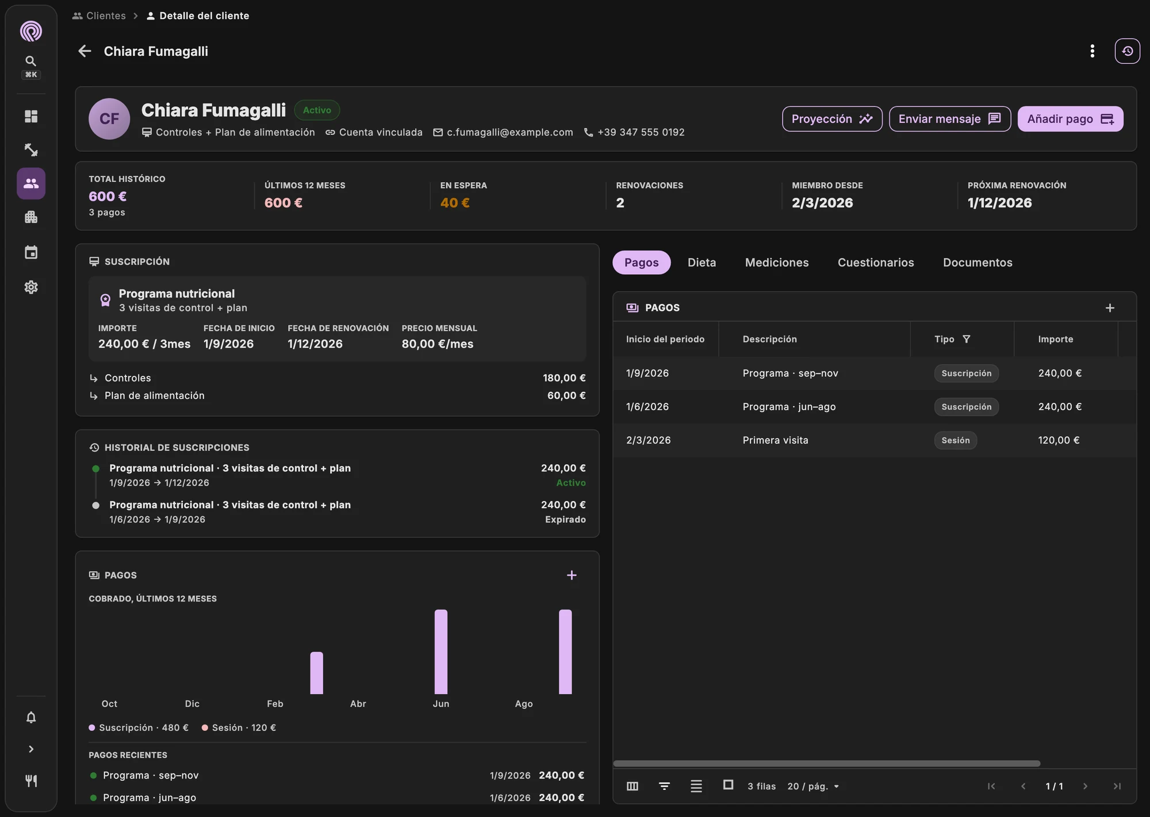Screen dimensions: 1150x817
Task: Select the Programa · sep–nov table row
Action: click(875, 373)
